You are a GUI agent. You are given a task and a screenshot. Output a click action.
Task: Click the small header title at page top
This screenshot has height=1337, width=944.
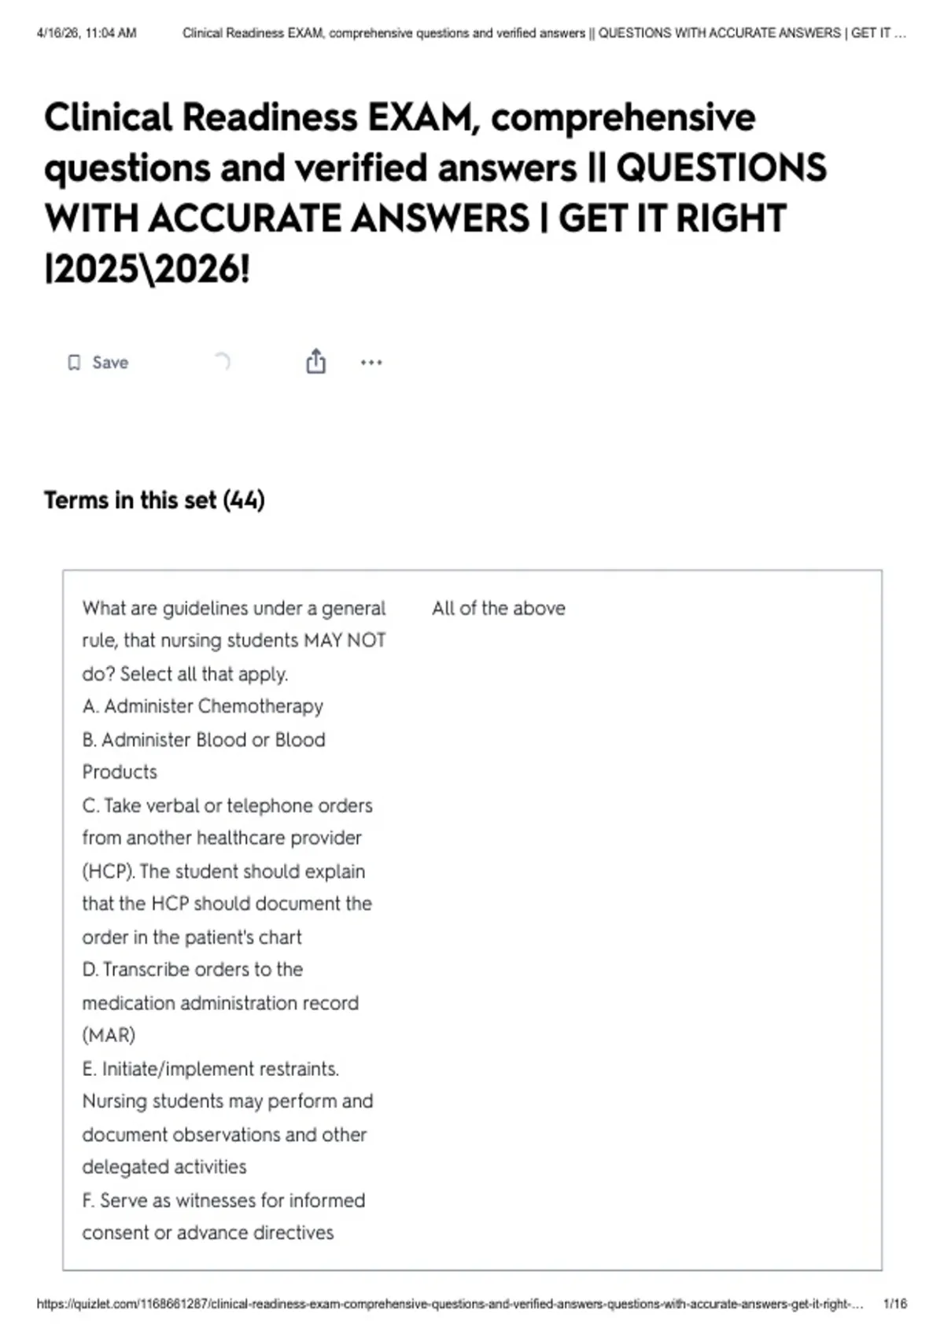pyautogui.click(x=544, y=33)
